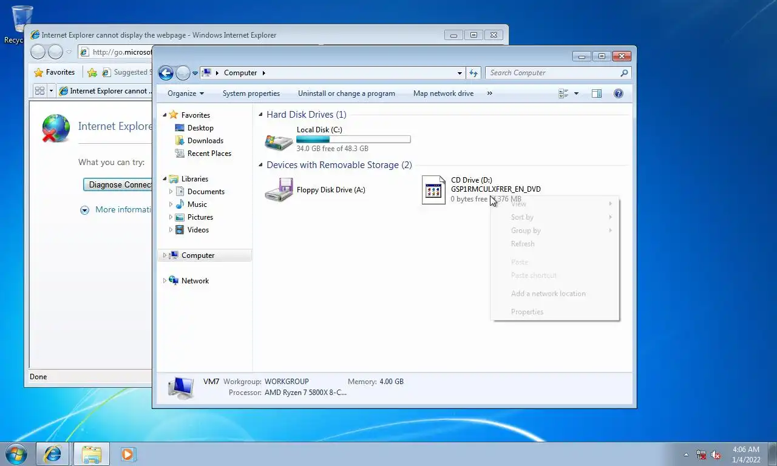
Task: Click Uninstall or change a program
Action: point(347,93)
